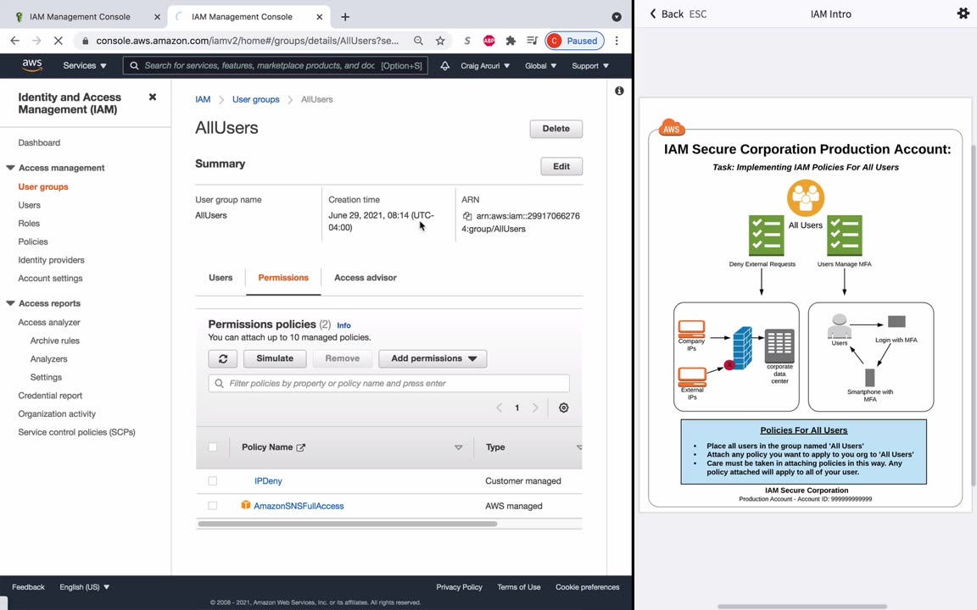Bookmark this page with the star icon
Image resolution: width=977 pixels, height=610 pixels.
(440, 41)
